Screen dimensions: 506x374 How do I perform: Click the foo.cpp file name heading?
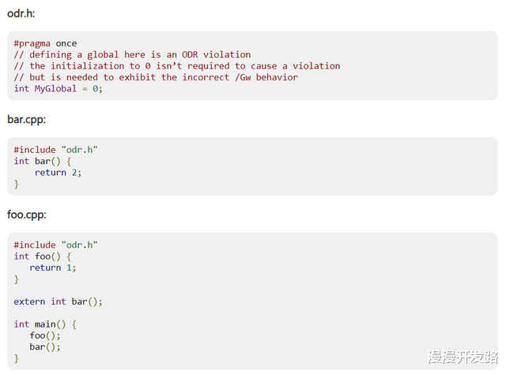25,215
